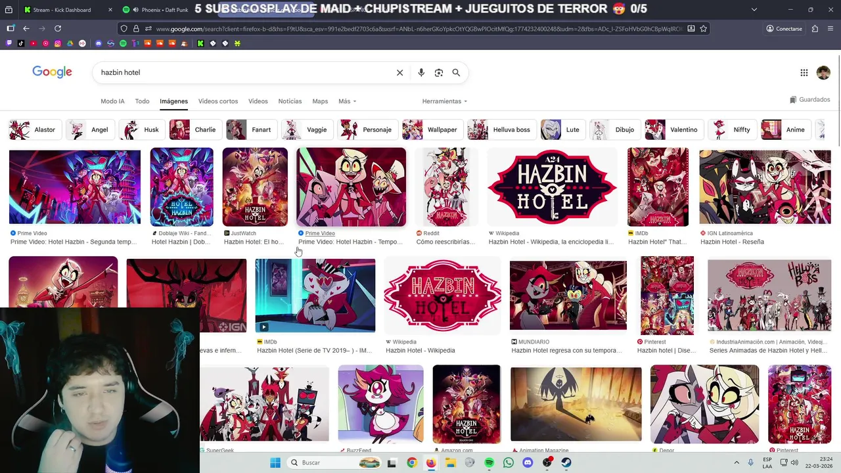
Task: Open Instagram bookmark in bookmarks bar
Action: tap(58, 43)
